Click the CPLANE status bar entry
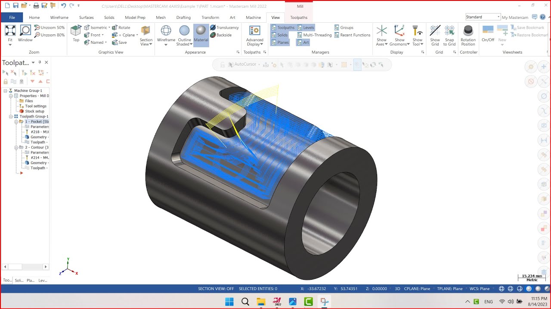Viewport: 551px width, 309px height. point(417,289)
